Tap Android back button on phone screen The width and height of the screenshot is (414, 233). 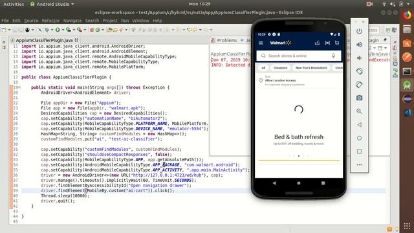[x=274, y=183]
